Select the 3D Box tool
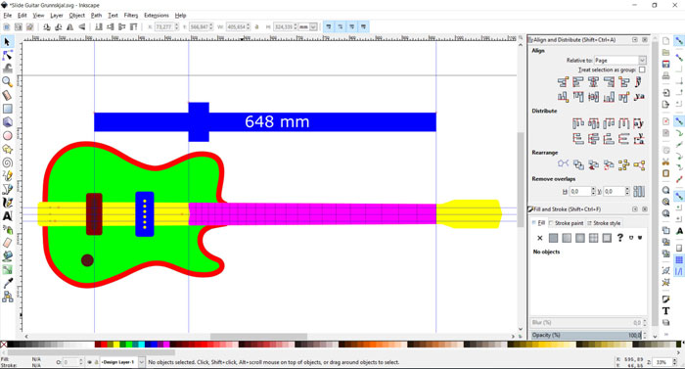Screen dimensions: 685x369 [x=7, y=122]
